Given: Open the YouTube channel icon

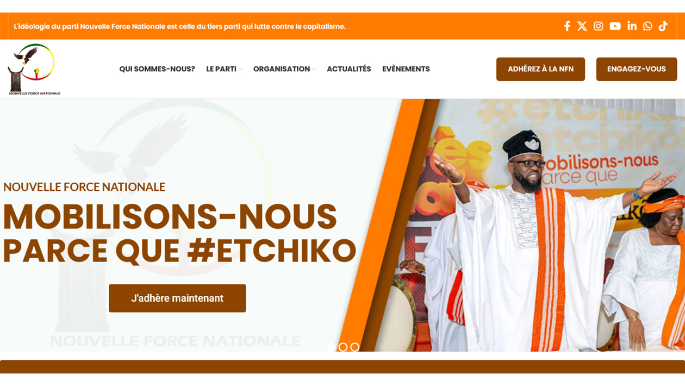Looking at the screenshot, I should point(615,26).
